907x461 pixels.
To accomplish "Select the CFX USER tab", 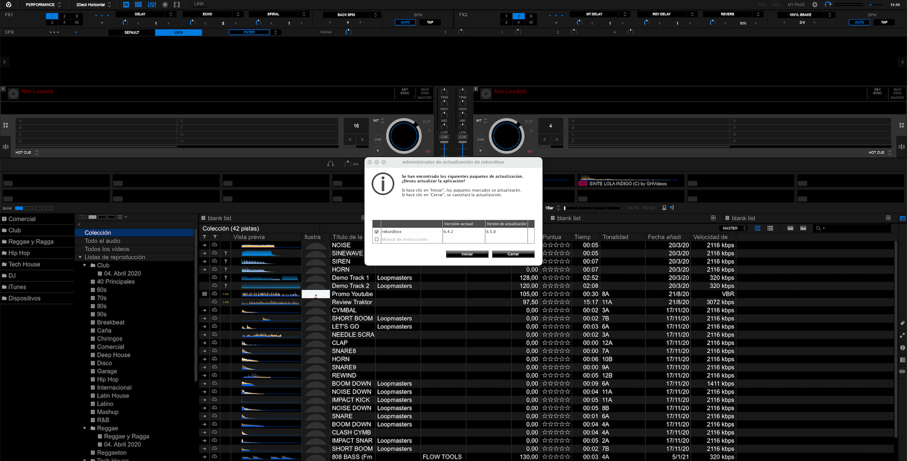I will [x=178, y=32].
